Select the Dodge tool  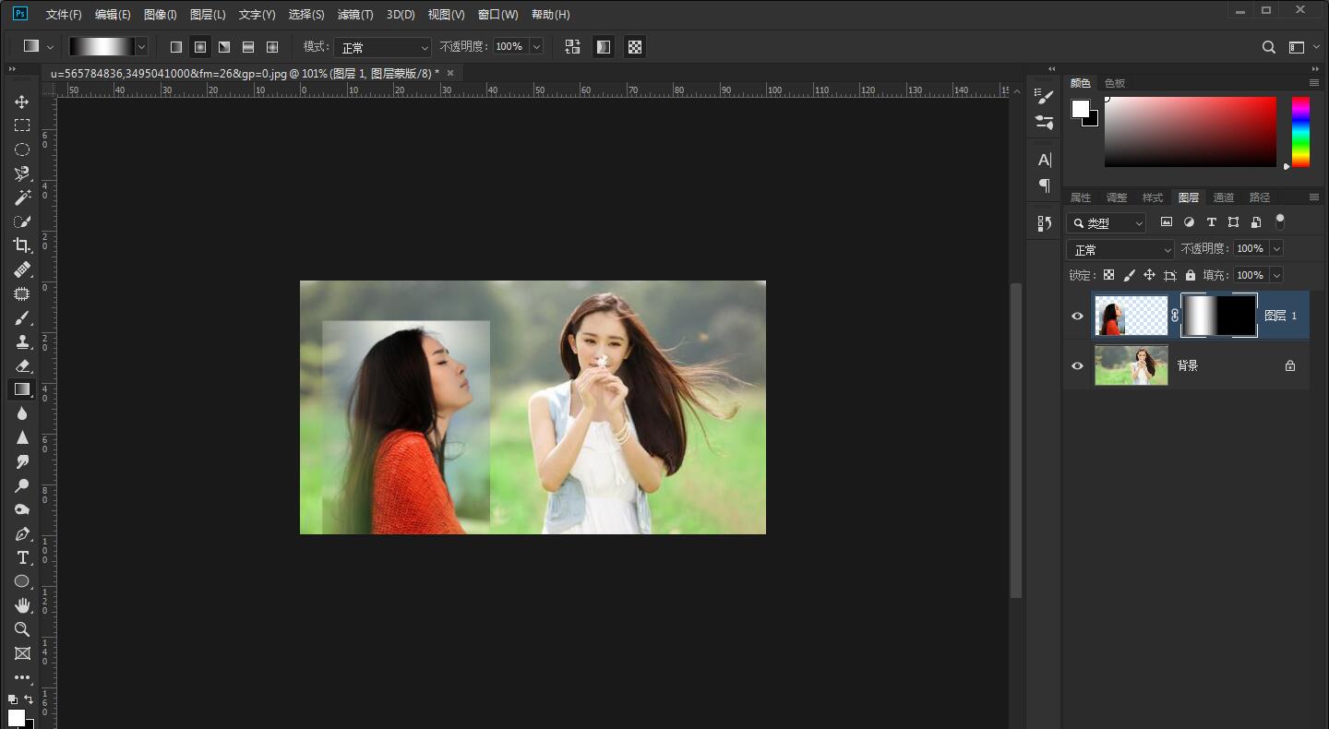tap(22, 485)
